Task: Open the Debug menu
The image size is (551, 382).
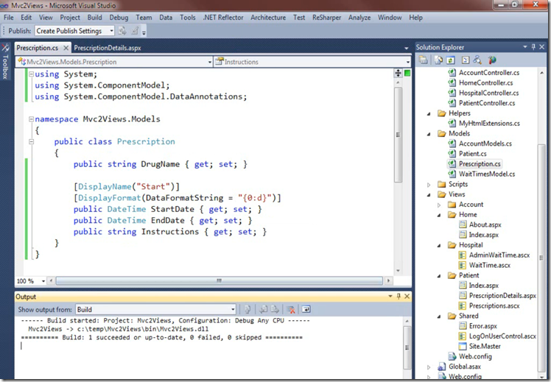Action: click(x=119, y=18)
